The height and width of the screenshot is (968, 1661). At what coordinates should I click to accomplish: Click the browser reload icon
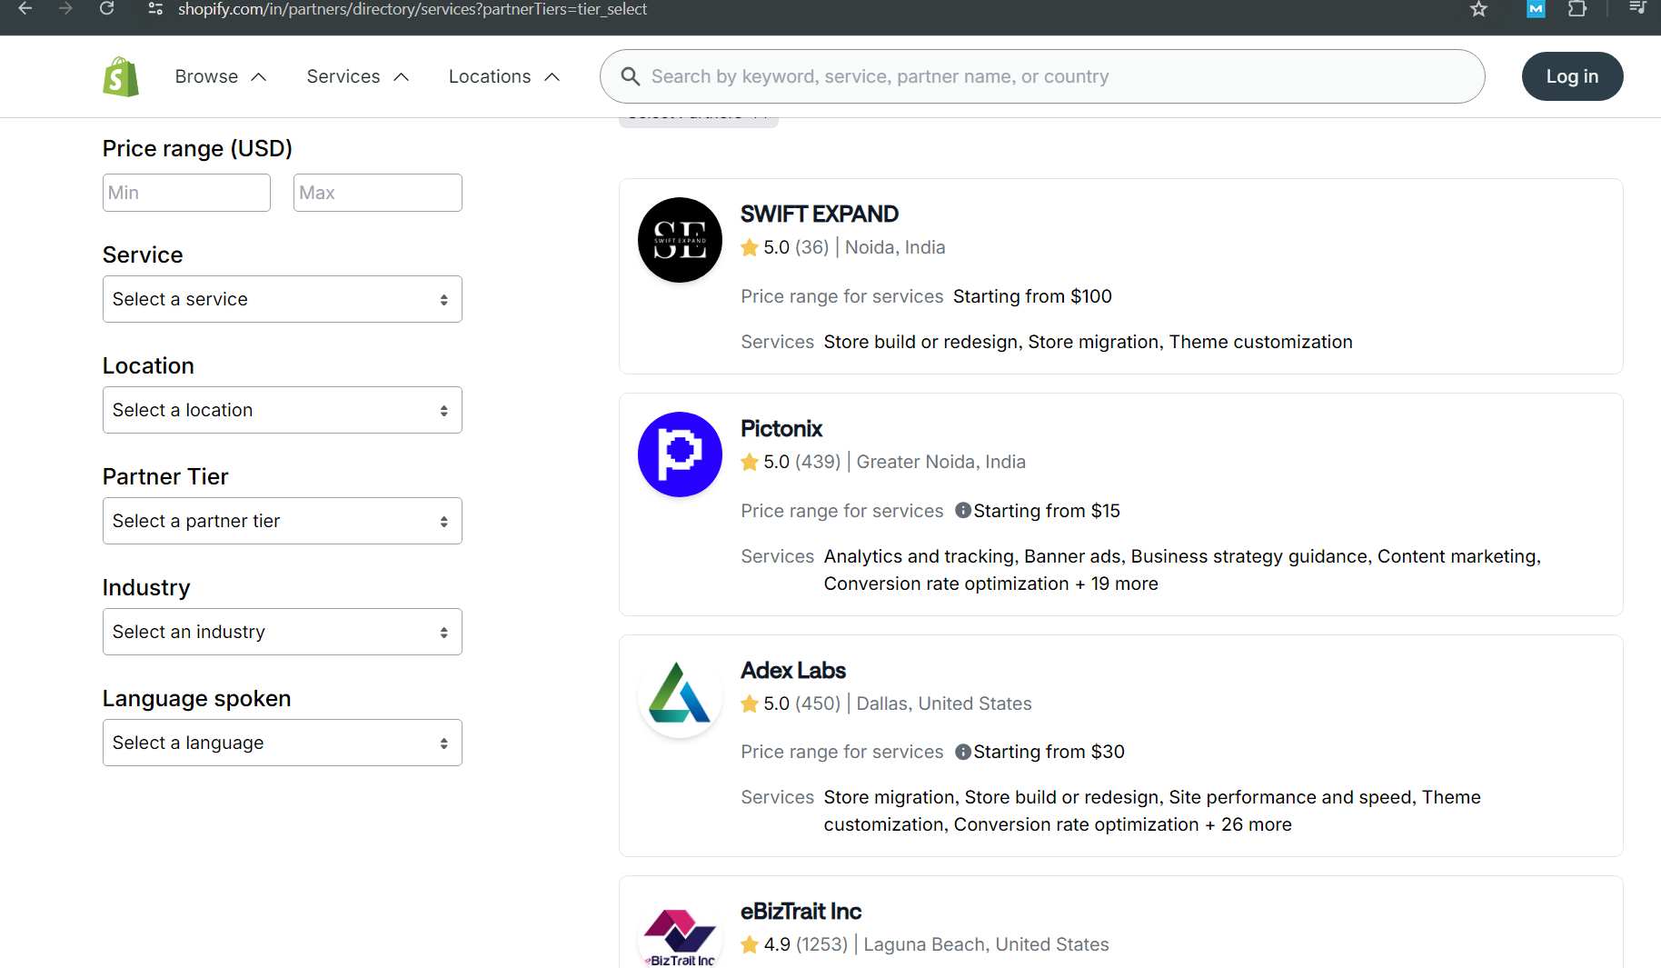pos(107,9)
